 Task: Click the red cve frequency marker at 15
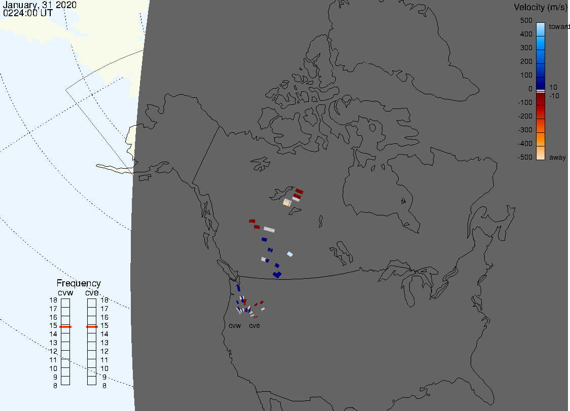click(92, 327)
